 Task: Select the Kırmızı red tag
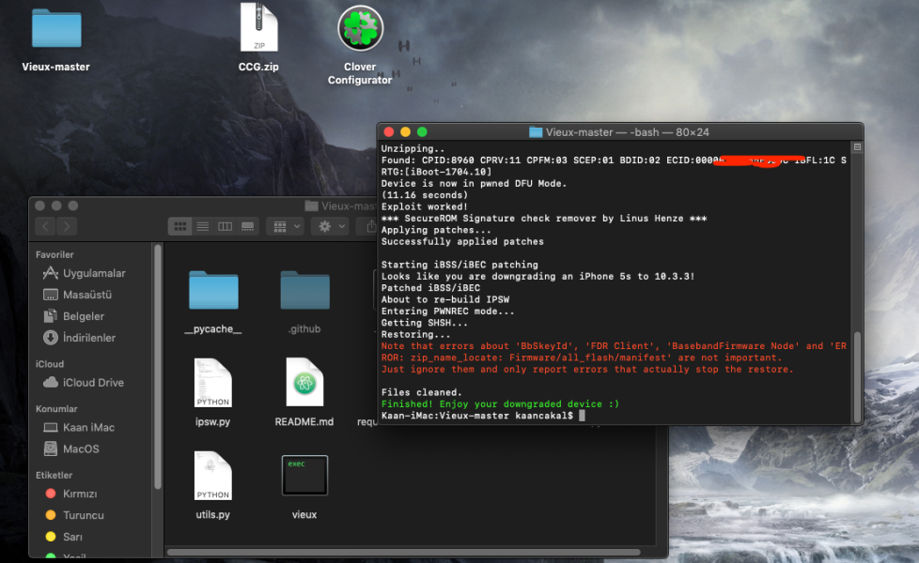(80, 494)
